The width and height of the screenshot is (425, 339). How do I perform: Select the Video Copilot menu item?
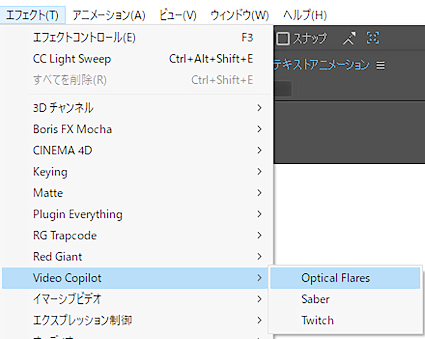click(x=135, y=278)
